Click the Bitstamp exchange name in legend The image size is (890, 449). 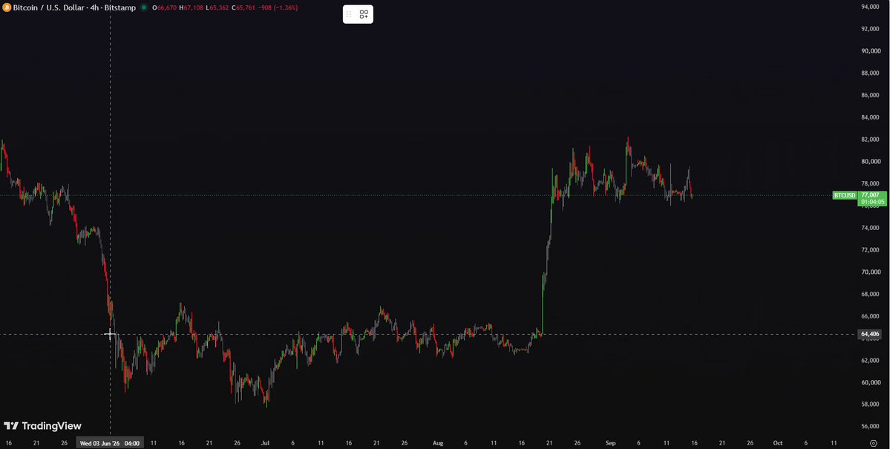pos(122,8)
